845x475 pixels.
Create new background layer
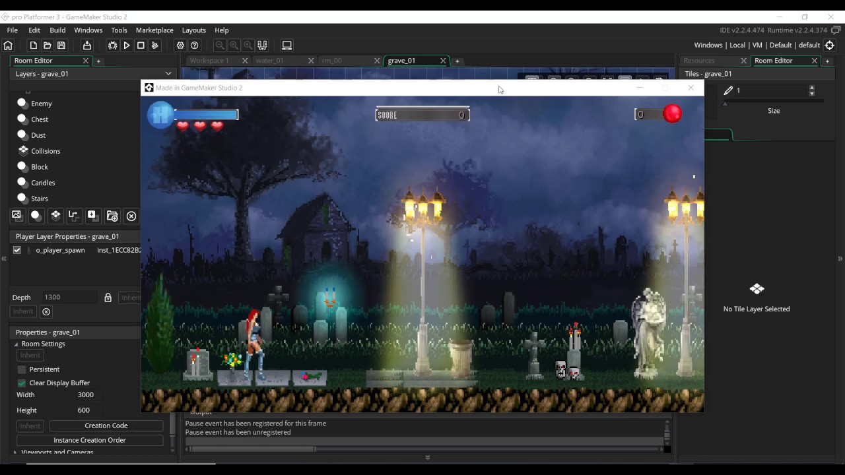pos(17,215)
